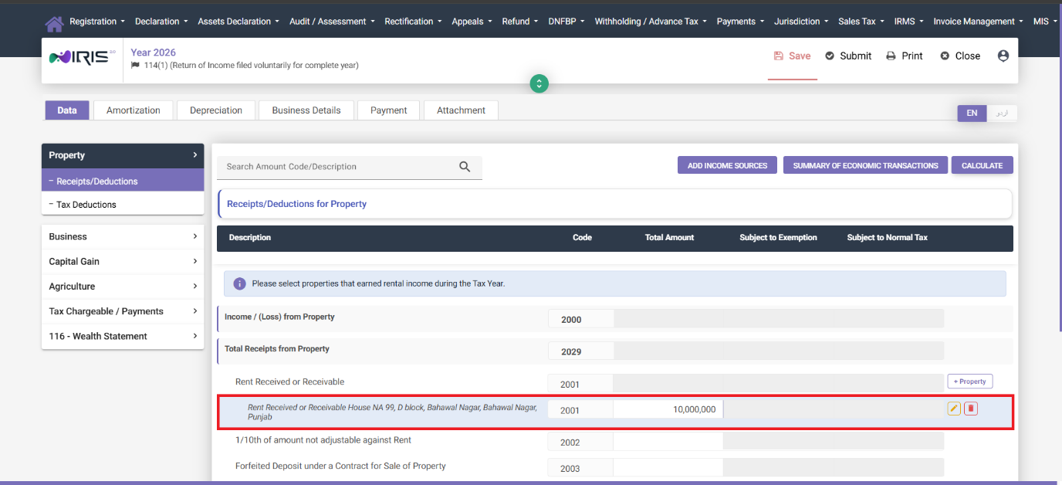Click 'Income / (Loss) from Property' row label
Image resolution: width=1062 pixels, height=485 pixels.
[279, 317]
